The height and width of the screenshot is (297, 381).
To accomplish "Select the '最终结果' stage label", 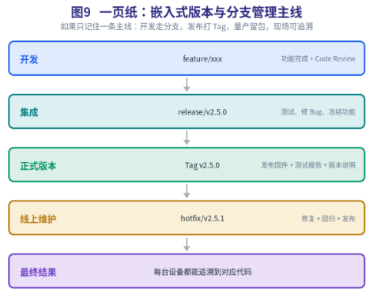I will 38,273.
